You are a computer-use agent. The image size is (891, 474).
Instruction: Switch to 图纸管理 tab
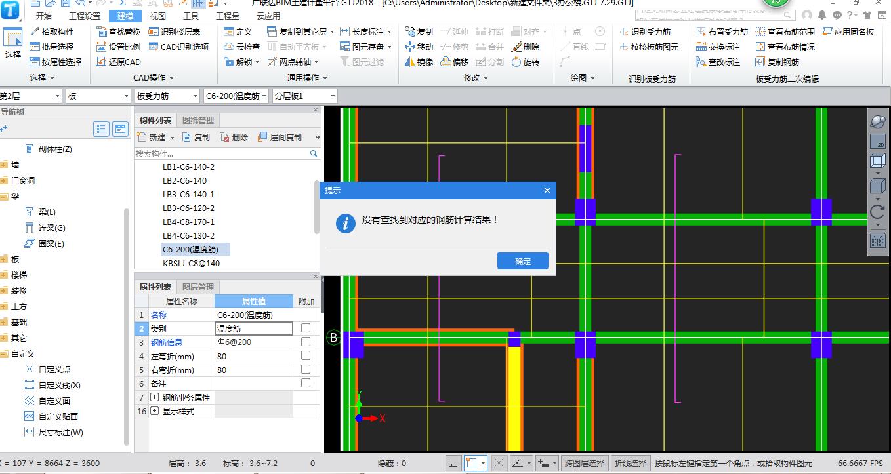click(x=198, y=120)
